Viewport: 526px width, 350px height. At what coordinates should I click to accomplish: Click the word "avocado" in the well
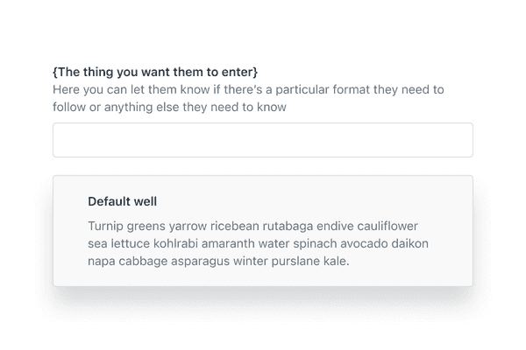click(x=365, y=242)
